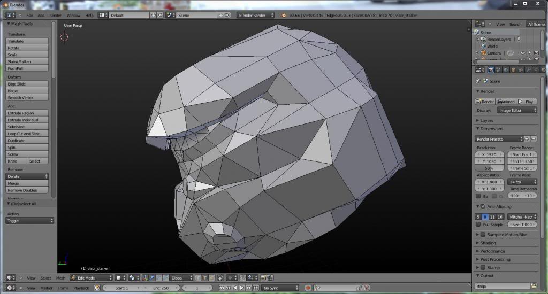Select the translate manipulator arrow icon

tap(152, 278)
